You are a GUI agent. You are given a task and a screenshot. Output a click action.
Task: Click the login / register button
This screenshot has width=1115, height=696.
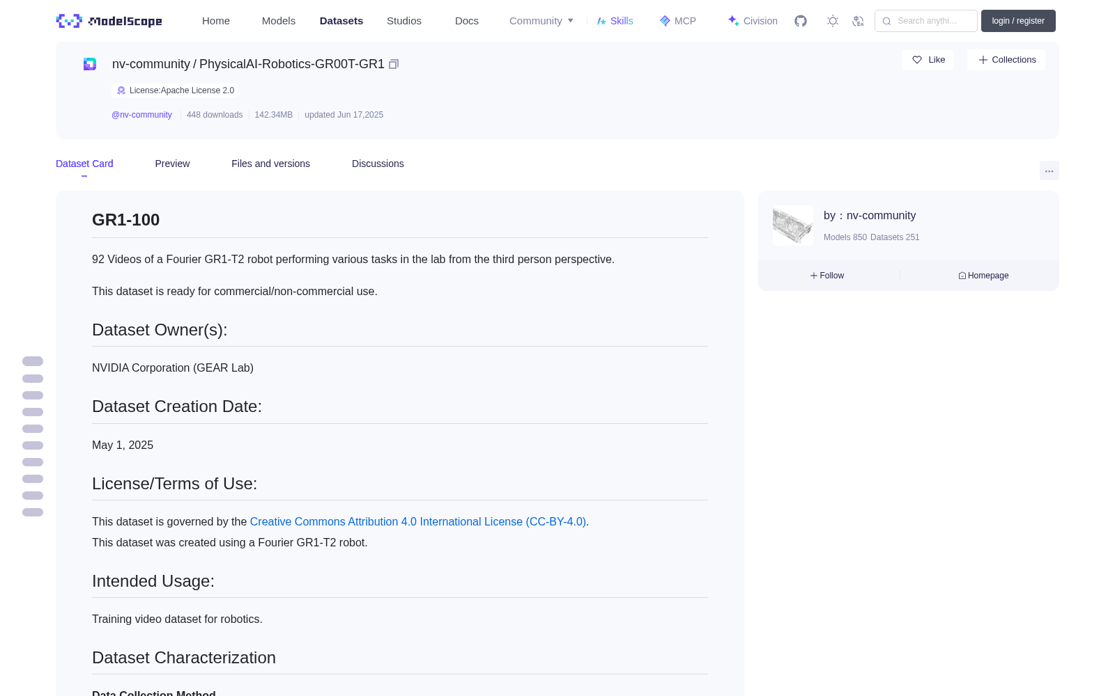tap(1018, 21)
